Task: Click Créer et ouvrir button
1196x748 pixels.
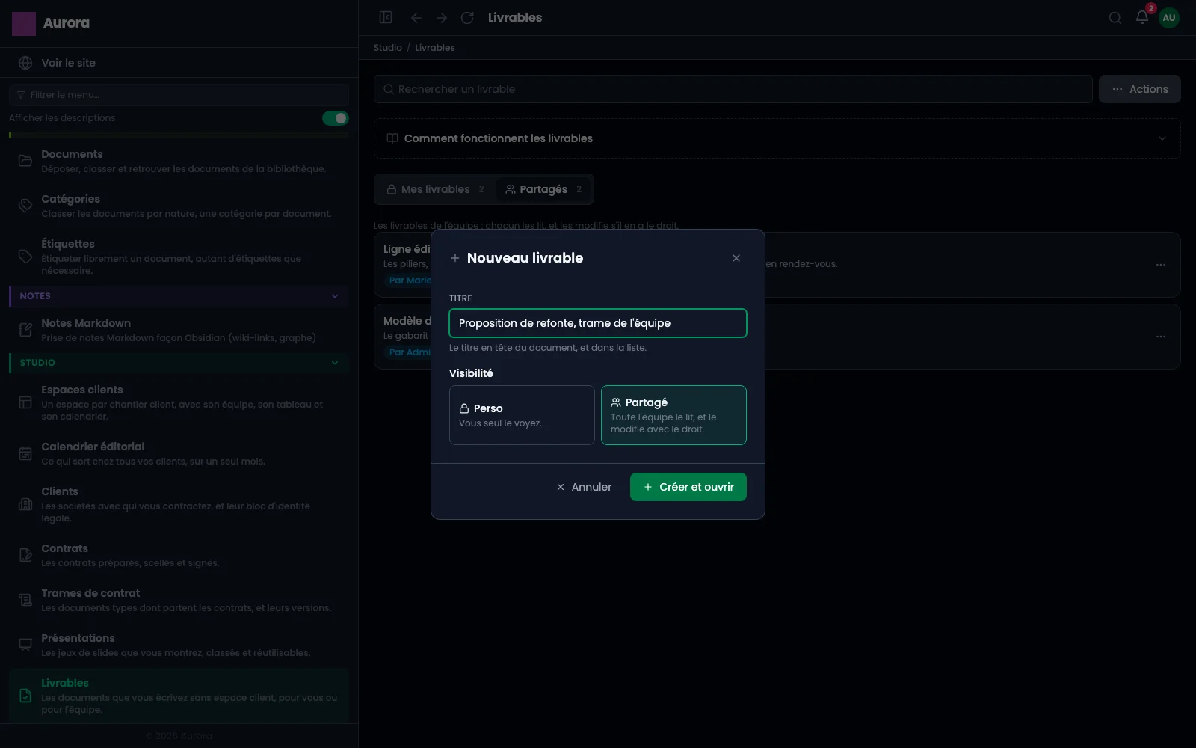Action: click(688, 487)
